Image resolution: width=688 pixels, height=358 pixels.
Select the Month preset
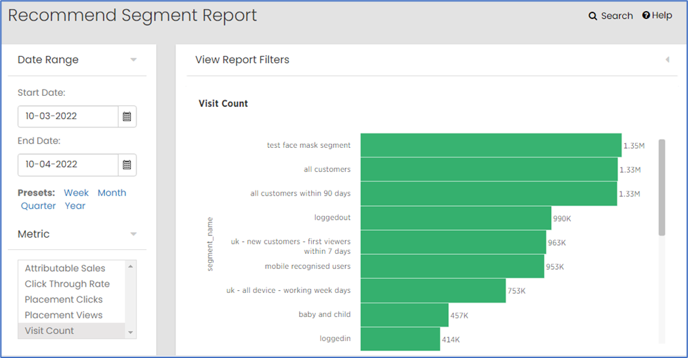(112, 193)
